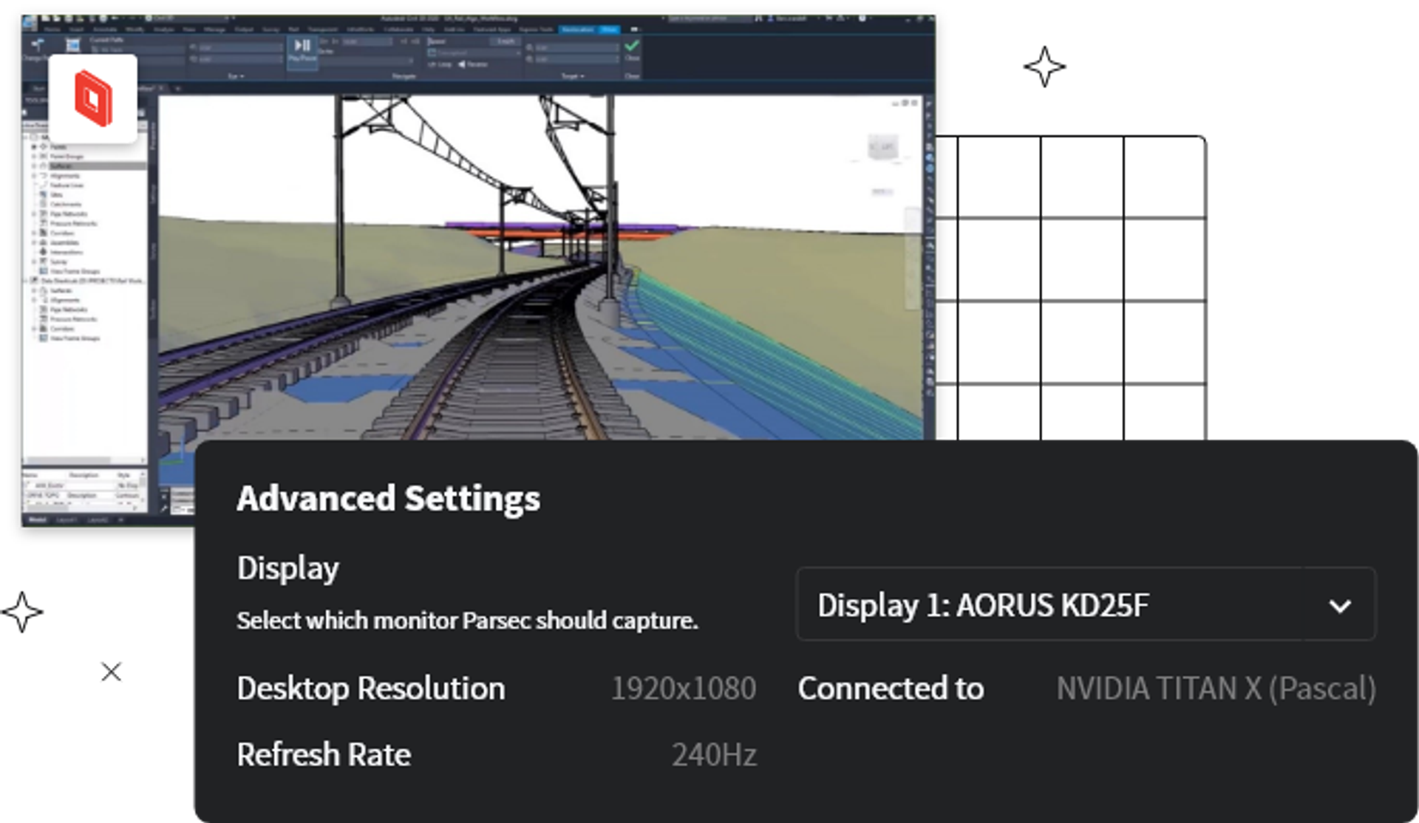Click the Refresh Rate label
Image resolution: width=1419 pixels, height=823 pixels.
coord(324,755)
